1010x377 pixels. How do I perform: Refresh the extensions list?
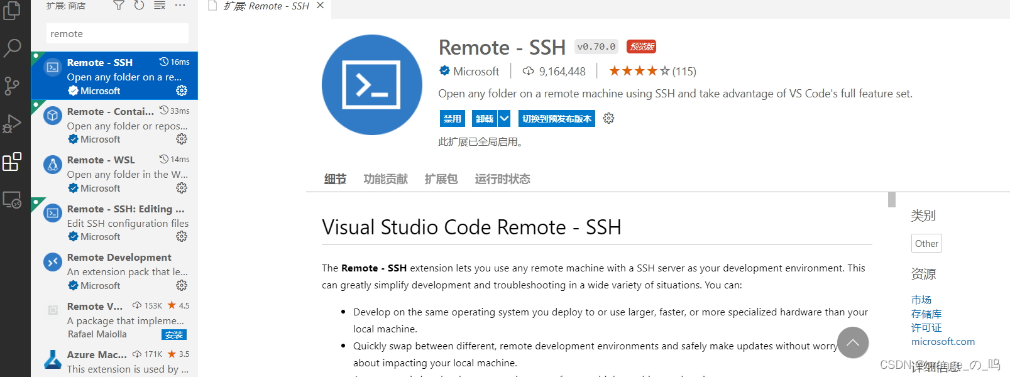point(139,6)
